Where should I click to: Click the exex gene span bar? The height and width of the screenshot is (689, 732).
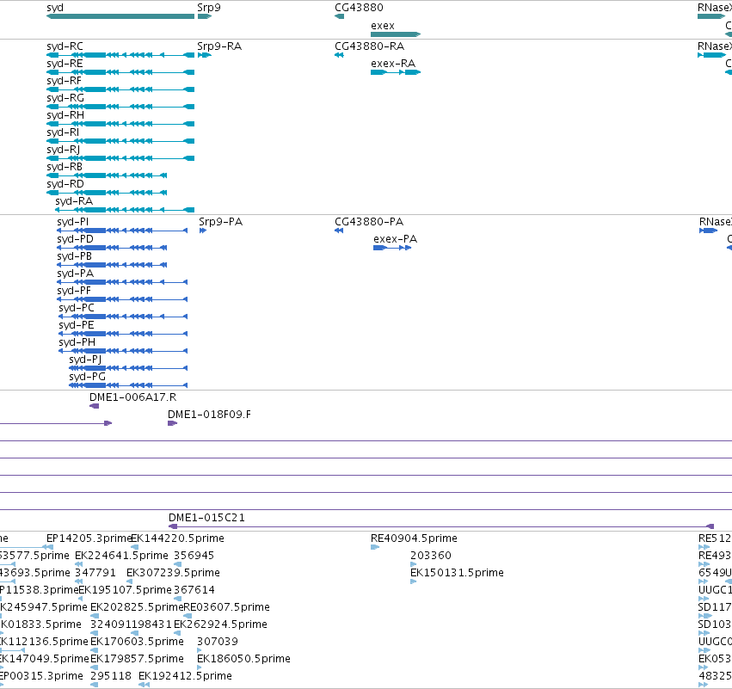(396, 34)
